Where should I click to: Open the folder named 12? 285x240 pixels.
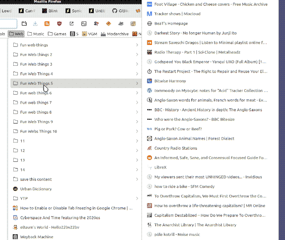[x=76, y=151]
